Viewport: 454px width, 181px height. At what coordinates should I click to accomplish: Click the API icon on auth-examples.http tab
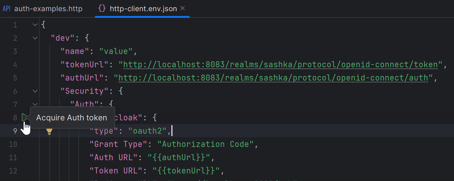[x=6, y=8]
